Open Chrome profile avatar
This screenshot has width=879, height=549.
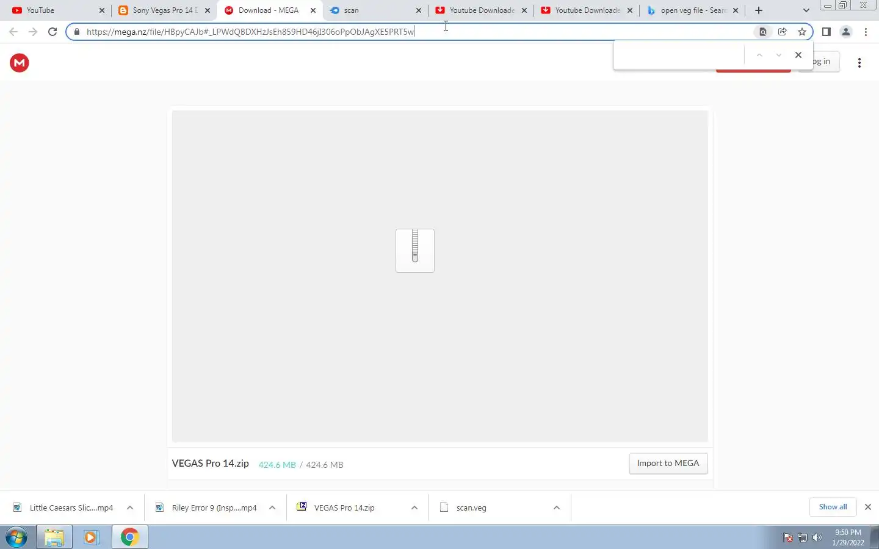coord(846,32)
